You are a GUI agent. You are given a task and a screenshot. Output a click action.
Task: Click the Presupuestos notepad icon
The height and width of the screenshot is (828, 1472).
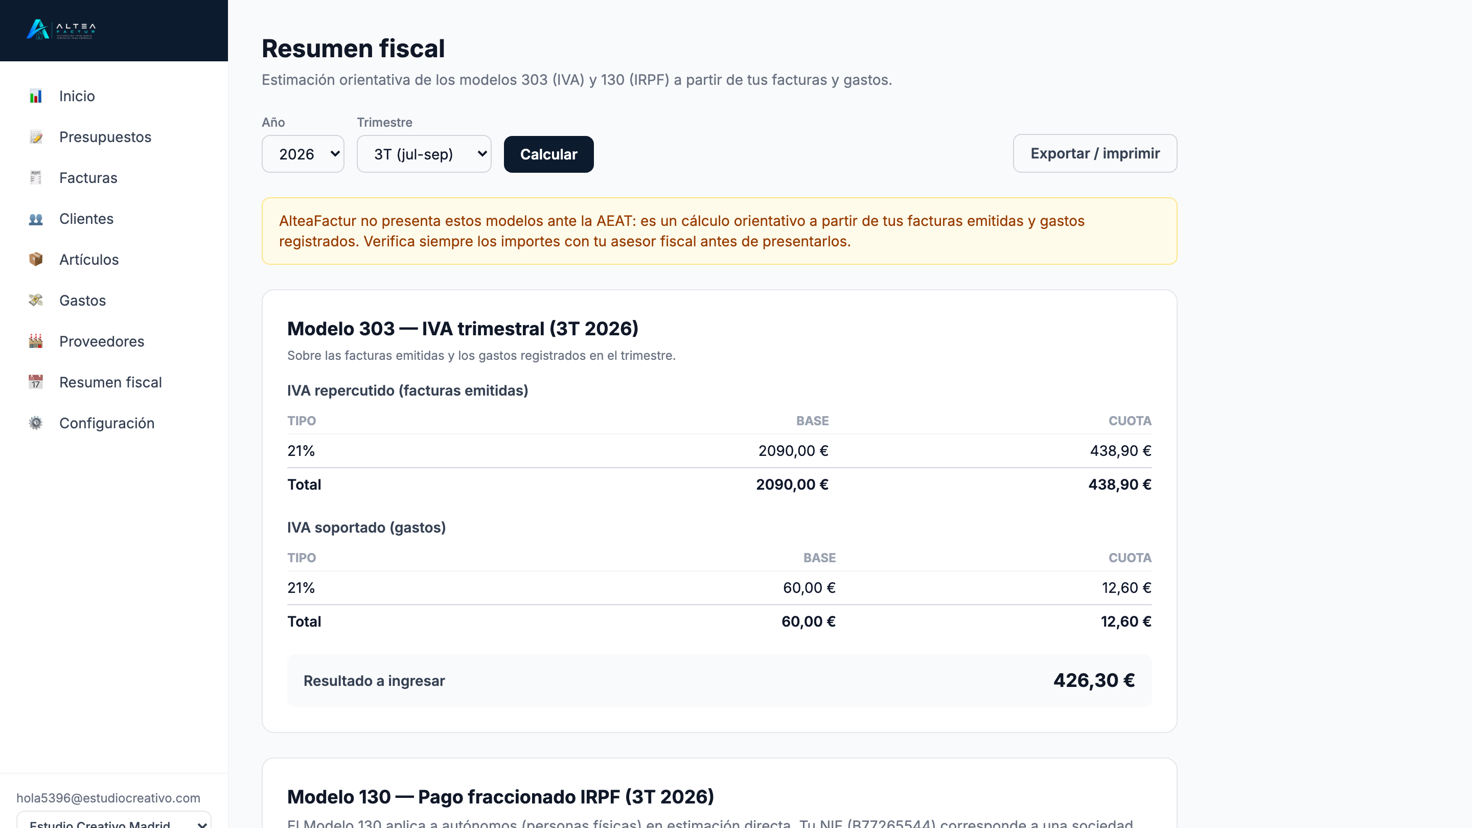[36, 137]
